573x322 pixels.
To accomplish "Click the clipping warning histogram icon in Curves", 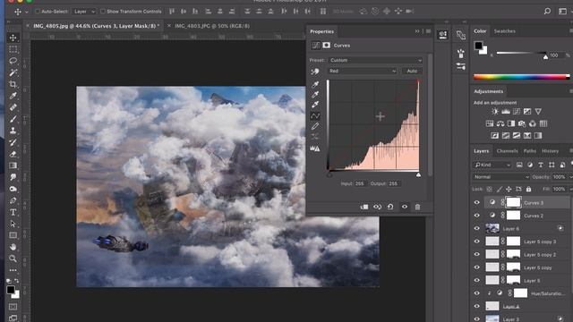I will [x=315, y=148].
